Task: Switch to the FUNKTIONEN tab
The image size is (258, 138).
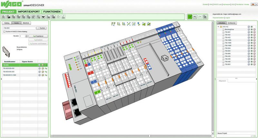Action: click(x=52, y=12)
